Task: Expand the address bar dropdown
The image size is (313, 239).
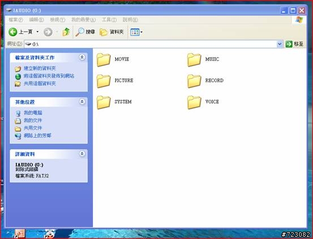Action: point(280,44)
